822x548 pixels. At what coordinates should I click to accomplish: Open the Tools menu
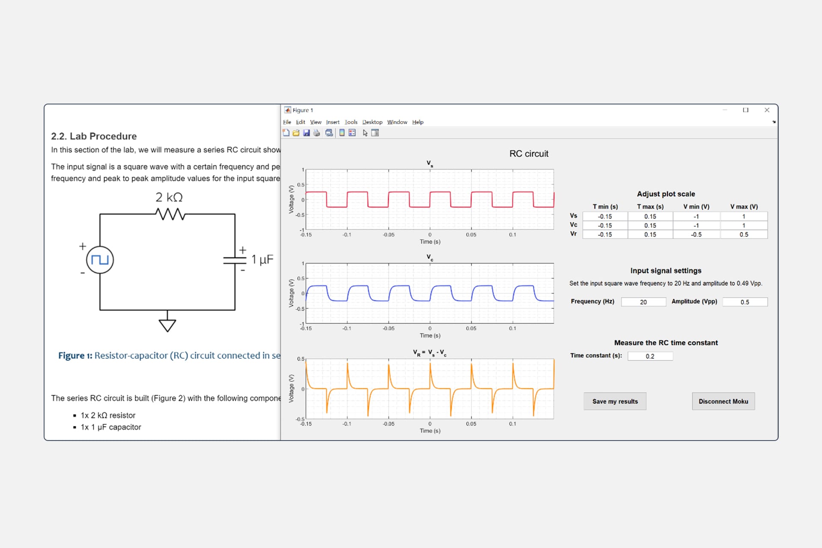coord(351,122)
